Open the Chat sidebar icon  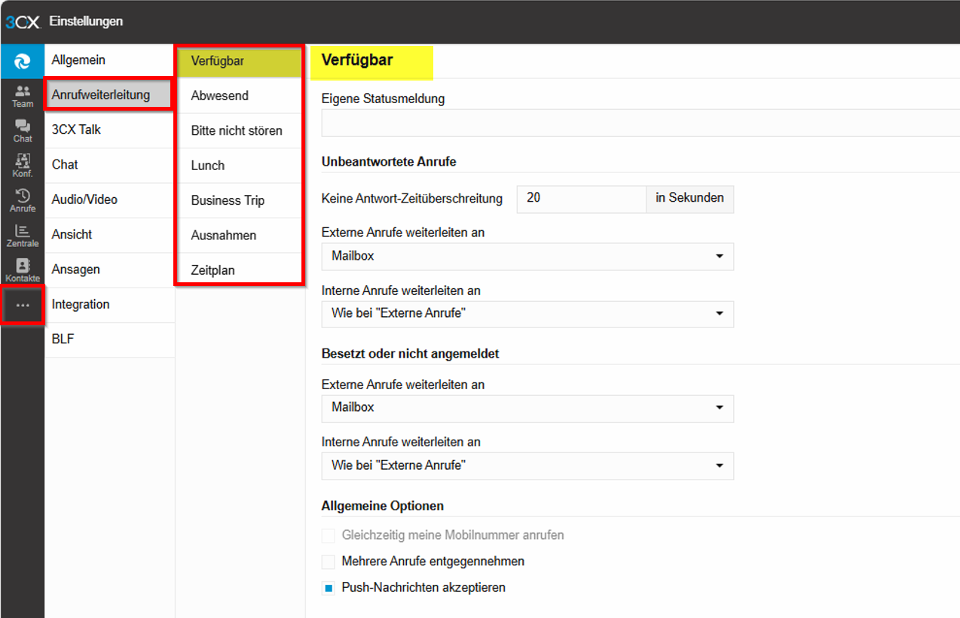point(23,130)
